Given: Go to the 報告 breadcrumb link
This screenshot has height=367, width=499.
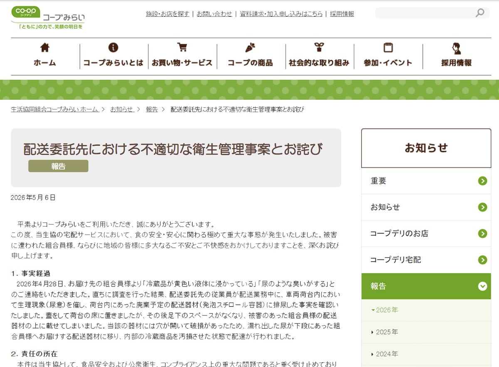Looking at the screenshot, I should (x=152, y=109).
